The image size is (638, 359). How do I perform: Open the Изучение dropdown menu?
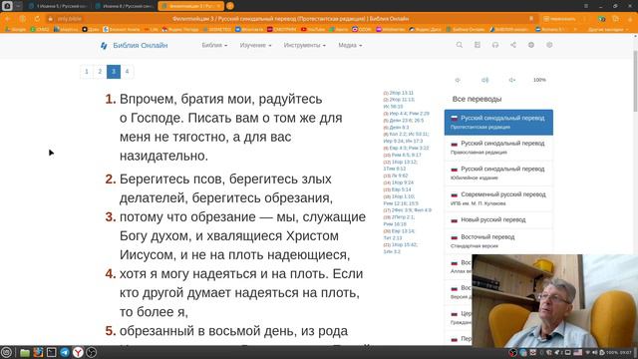coord(255,45)
